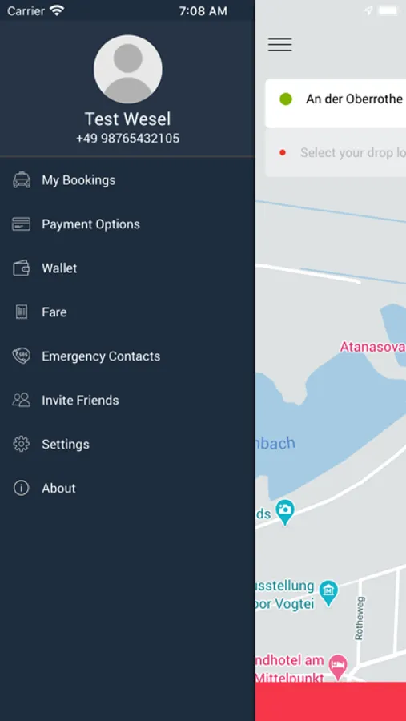Tap the red button at the bottom

pyautogui.click(x=331, y=701)
